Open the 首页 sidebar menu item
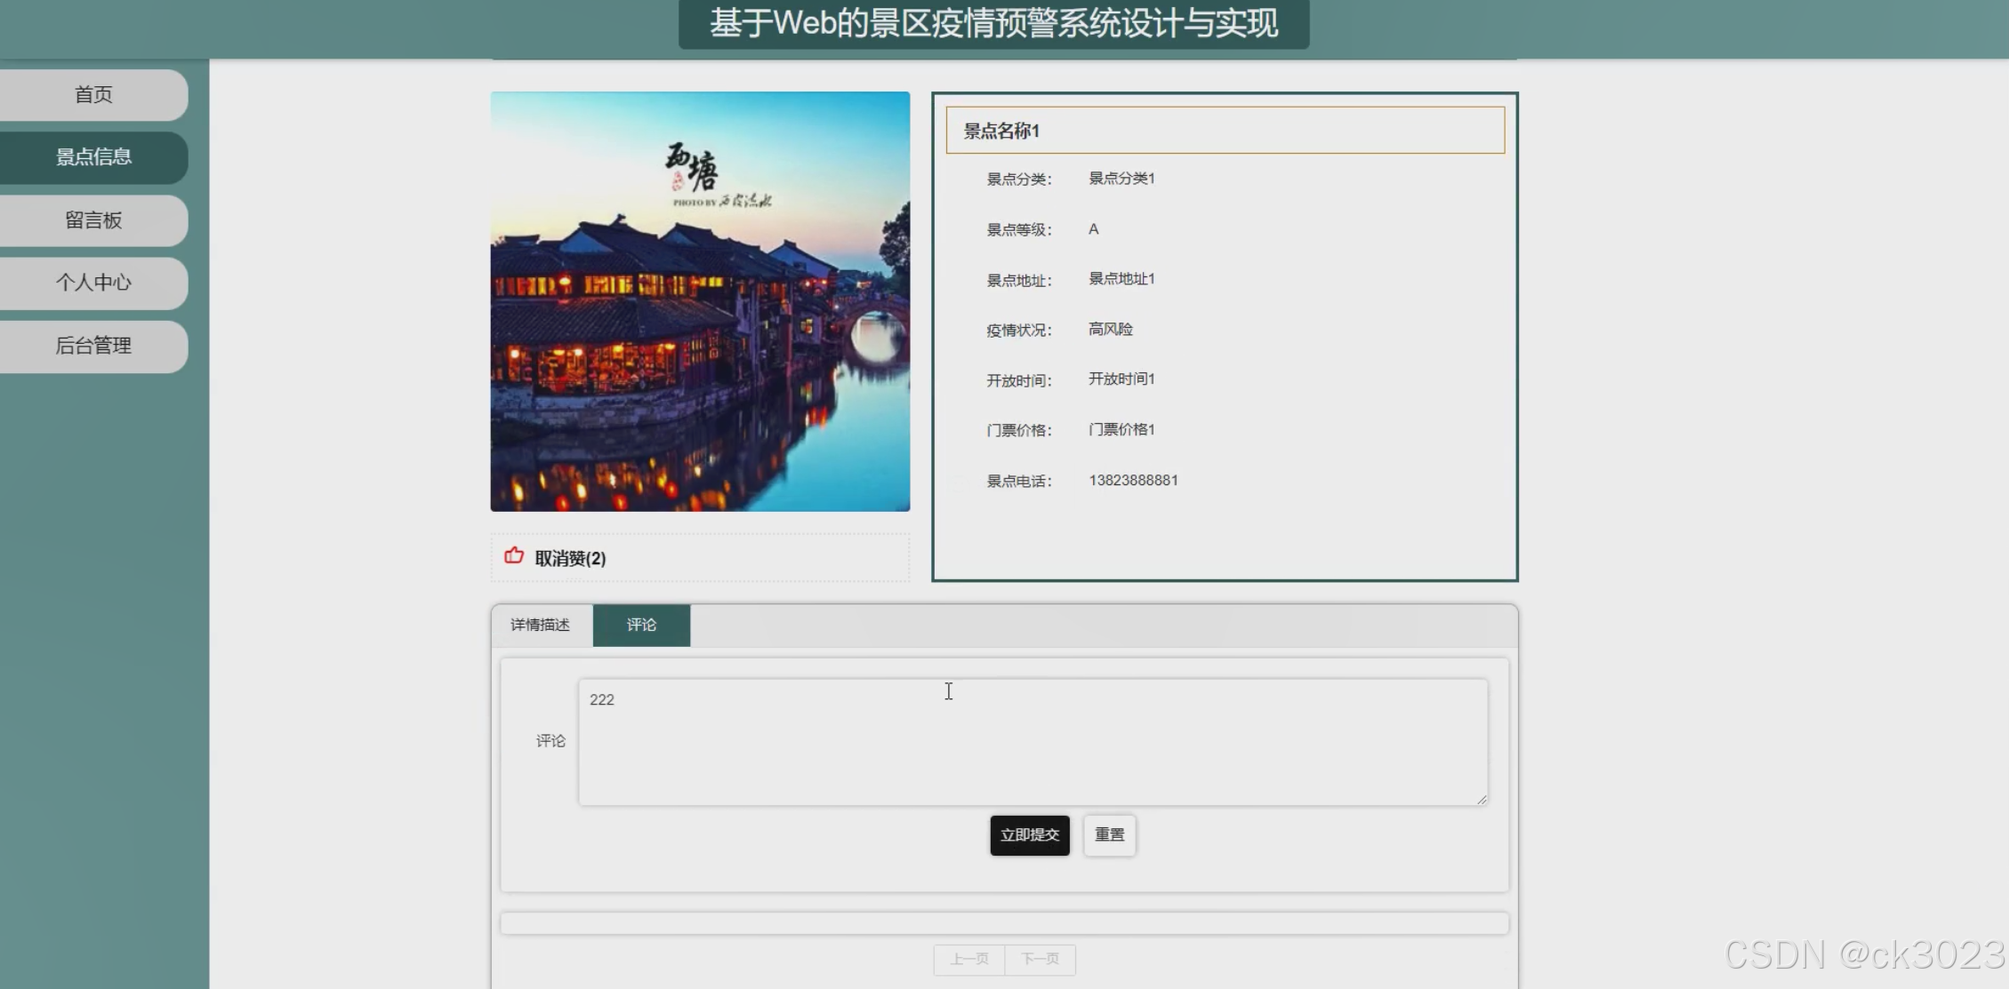This screenshot has height=989, width=2009. click(93, 95)
